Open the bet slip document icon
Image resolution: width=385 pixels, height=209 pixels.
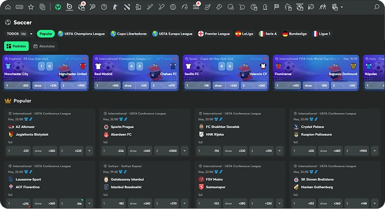pyautogui.click(x=42, y=7)
